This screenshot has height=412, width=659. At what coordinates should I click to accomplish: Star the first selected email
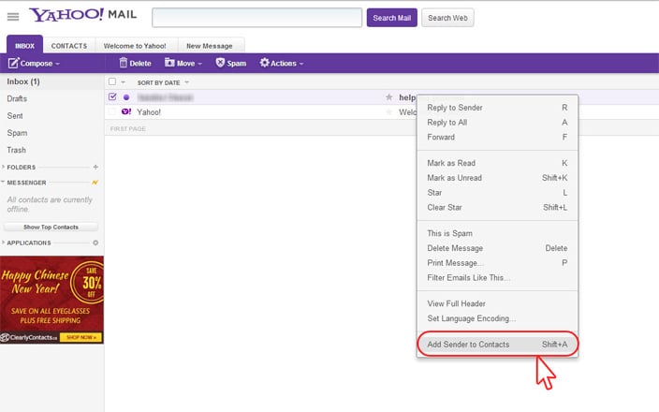[388, 97]
